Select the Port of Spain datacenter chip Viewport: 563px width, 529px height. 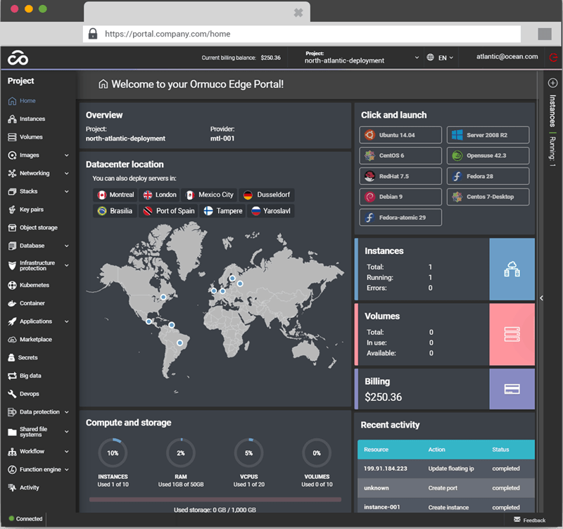click(x=168, y=211)
